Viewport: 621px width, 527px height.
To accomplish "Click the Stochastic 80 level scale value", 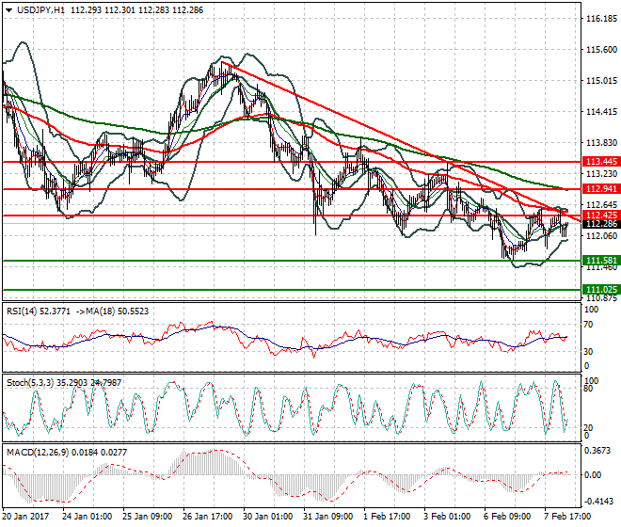I will click(588, 389).
